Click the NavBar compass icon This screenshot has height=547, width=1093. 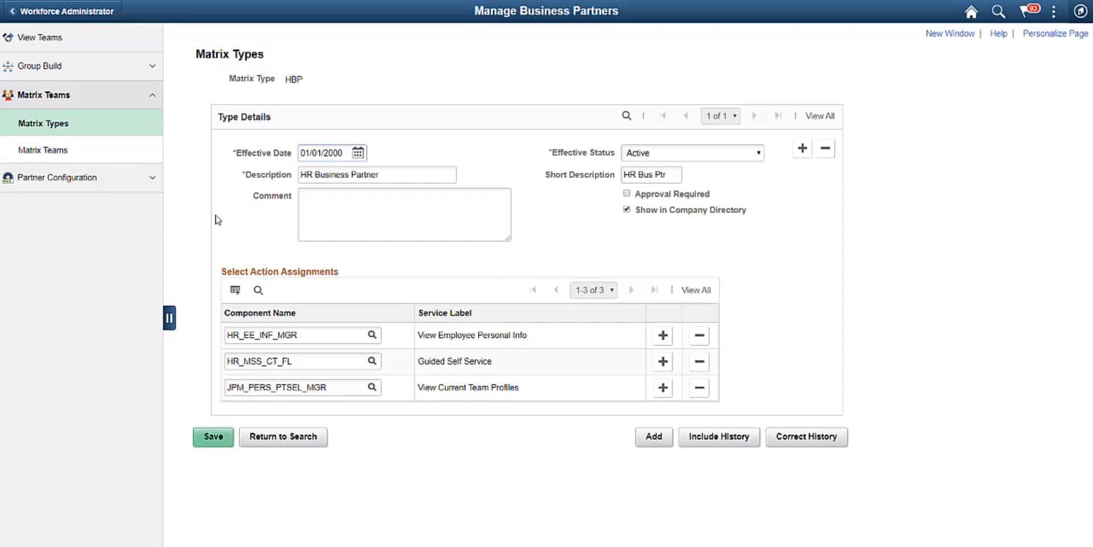(1080, 11)
